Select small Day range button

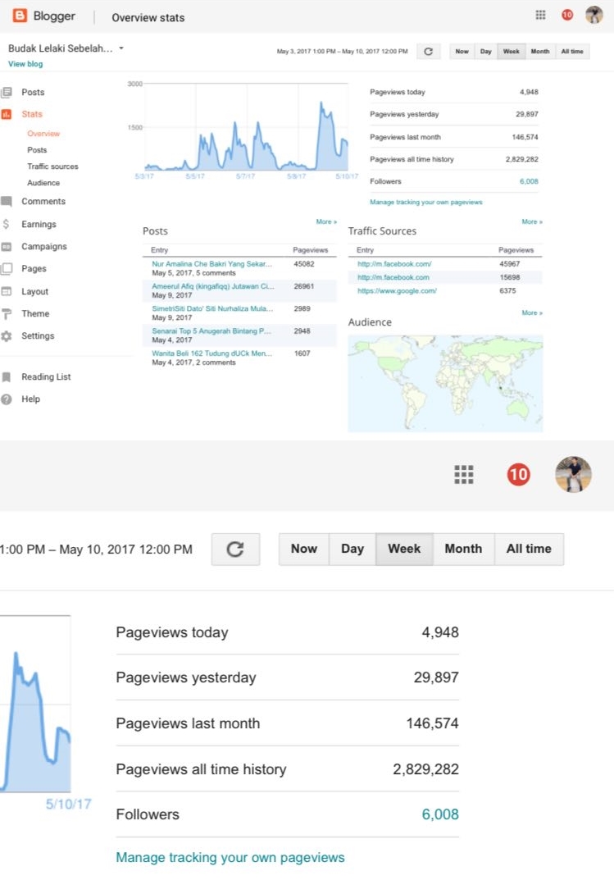coord(485,52)
